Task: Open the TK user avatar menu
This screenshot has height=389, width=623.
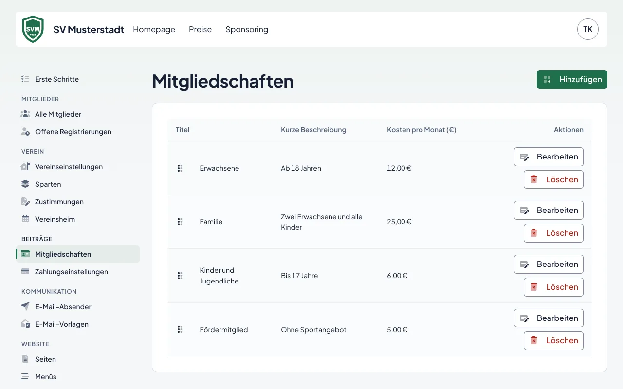Action: (588, 29)
